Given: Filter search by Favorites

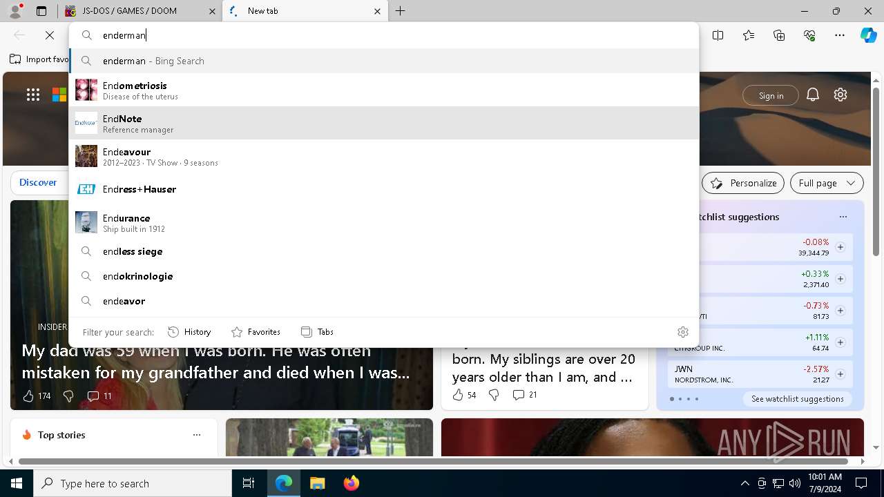Looking at the screenshot, I should (x=256, y=332).
